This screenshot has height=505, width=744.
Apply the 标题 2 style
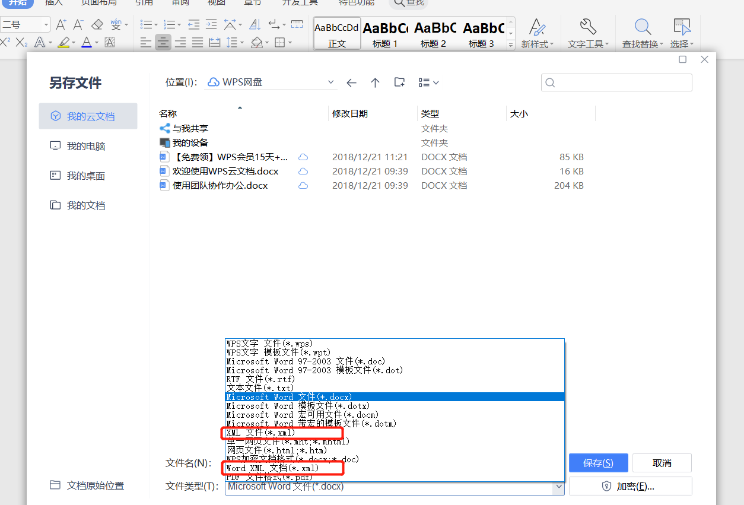point(434,34)
